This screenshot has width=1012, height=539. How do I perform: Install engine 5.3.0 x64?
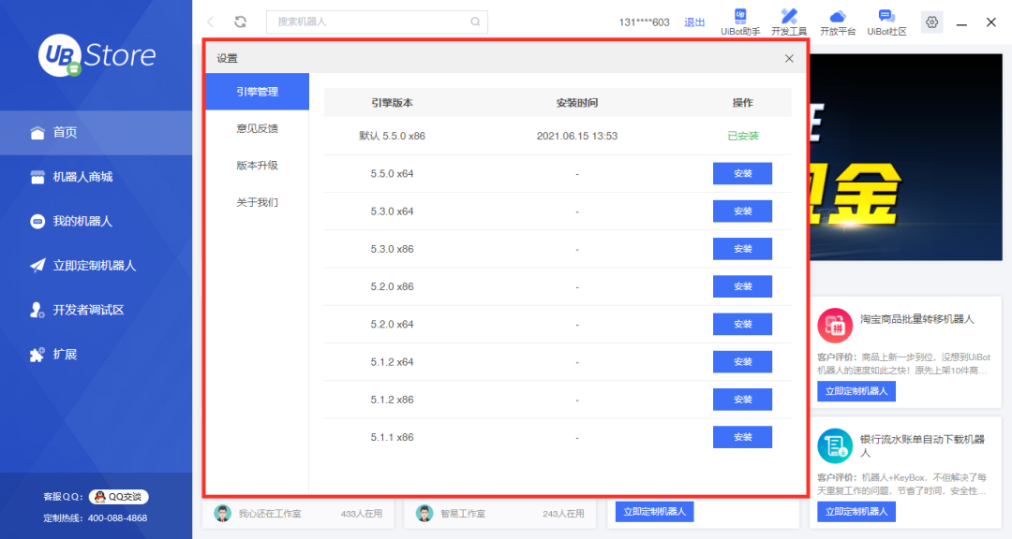point(742,211)
